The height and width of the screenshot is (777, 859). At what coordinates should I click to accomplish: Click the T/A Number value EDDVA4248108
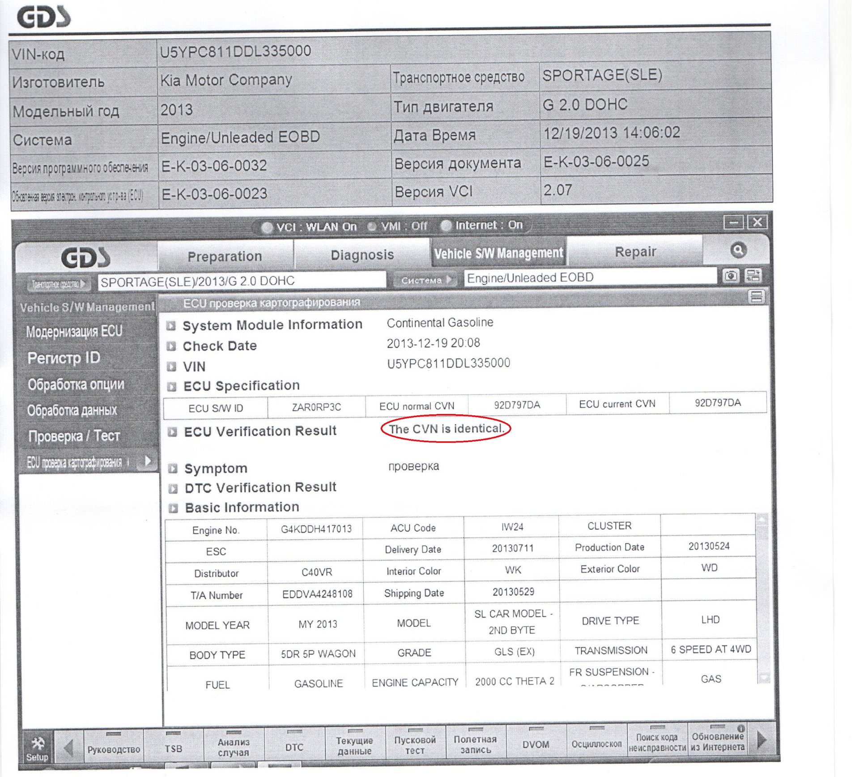click(x=317, y=594)
